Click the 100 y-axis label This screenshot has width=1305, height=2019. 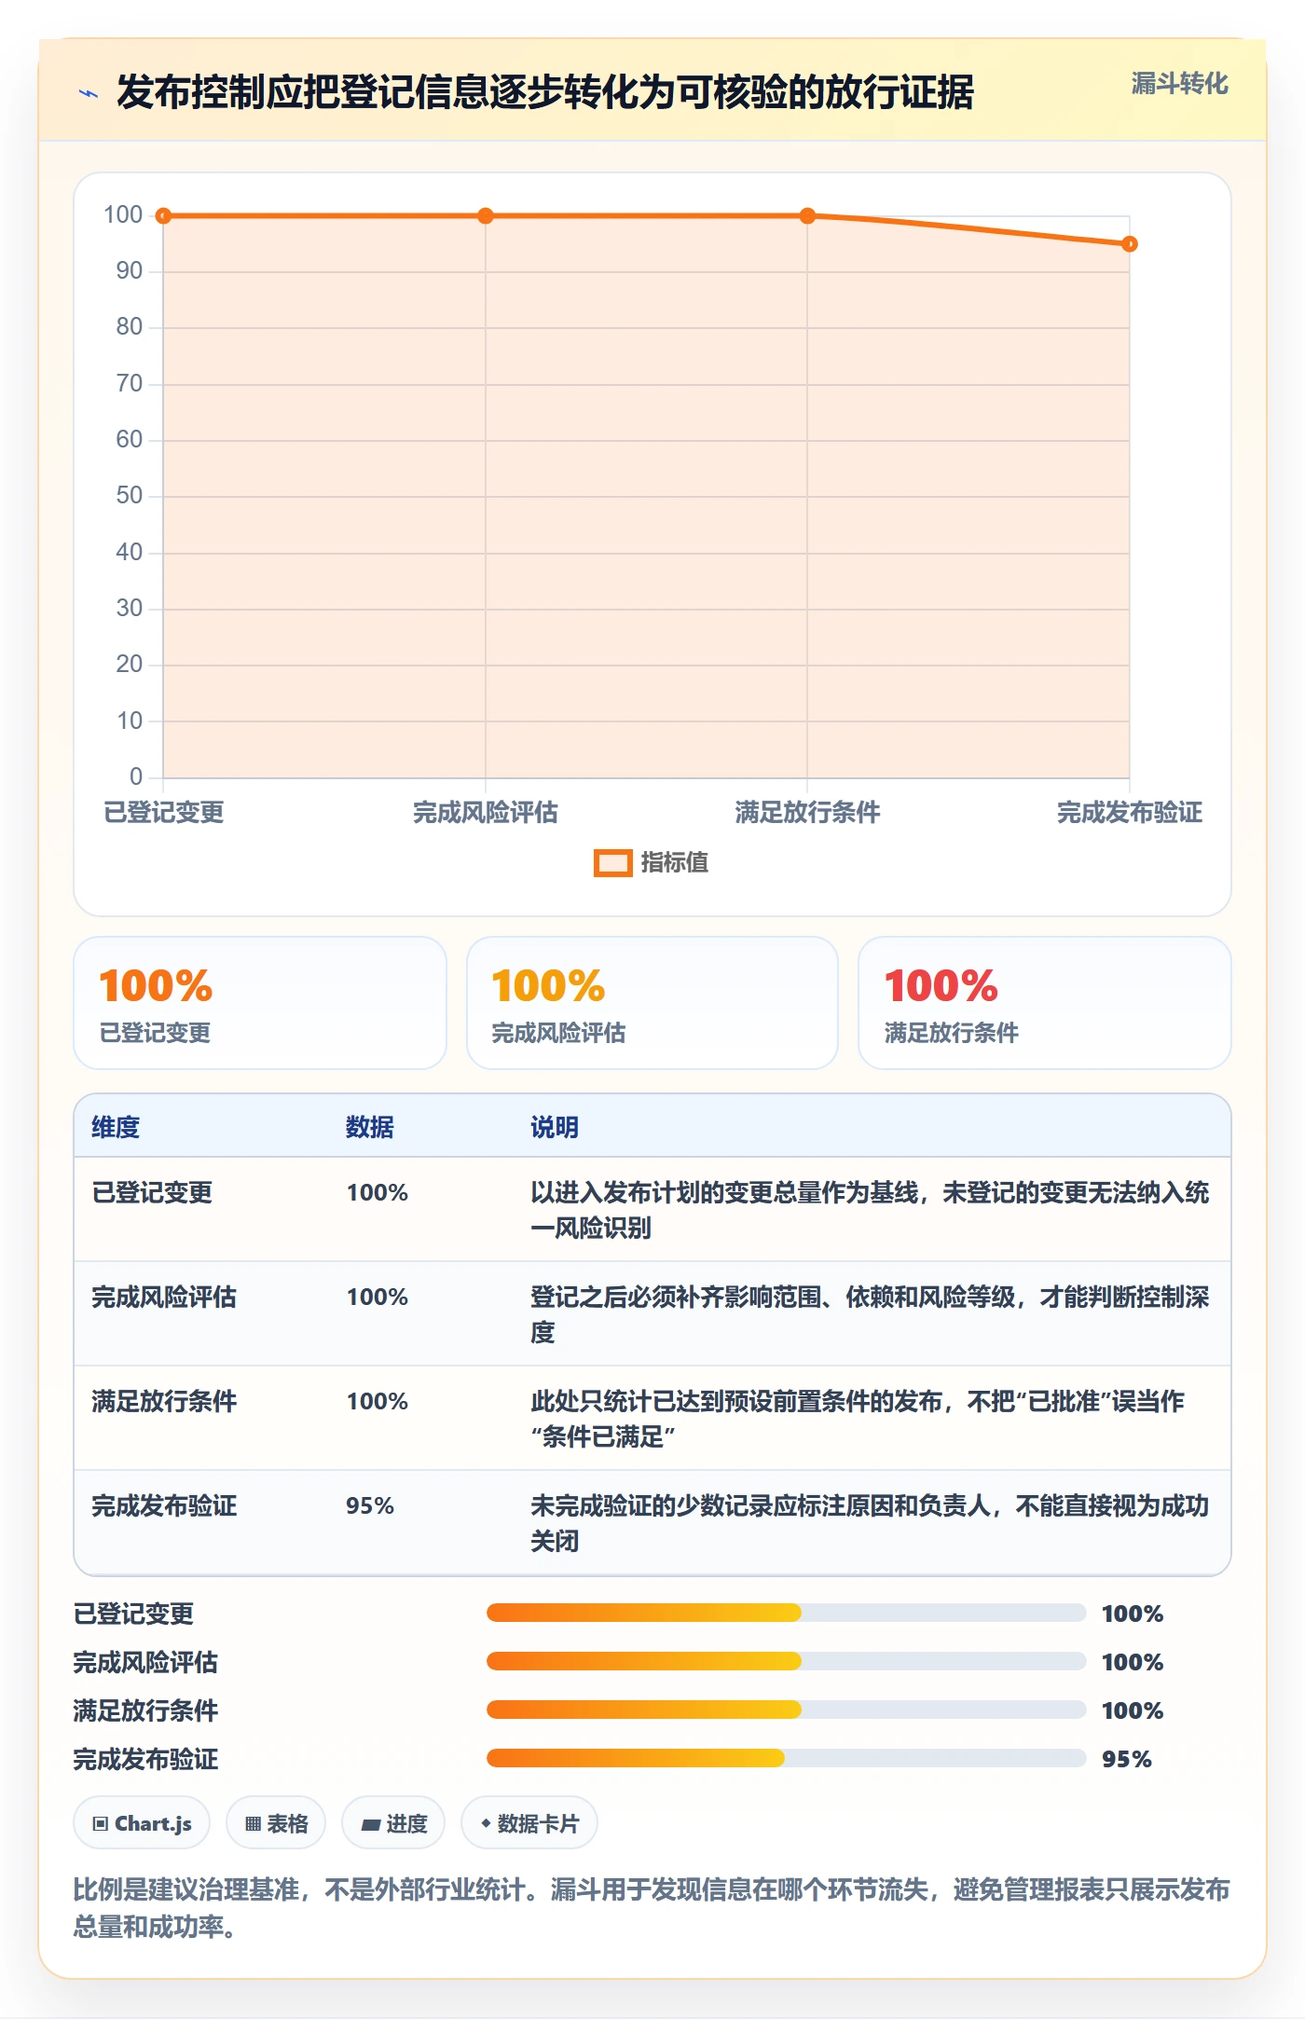pyautogui.click(x=123, y=215)
